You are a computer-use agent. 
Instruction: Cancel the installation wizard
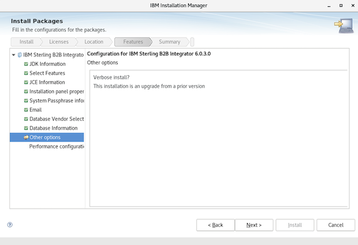coord(335,225)
